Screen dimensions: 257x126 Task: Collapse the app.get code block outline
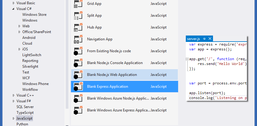tap(187, 59)
